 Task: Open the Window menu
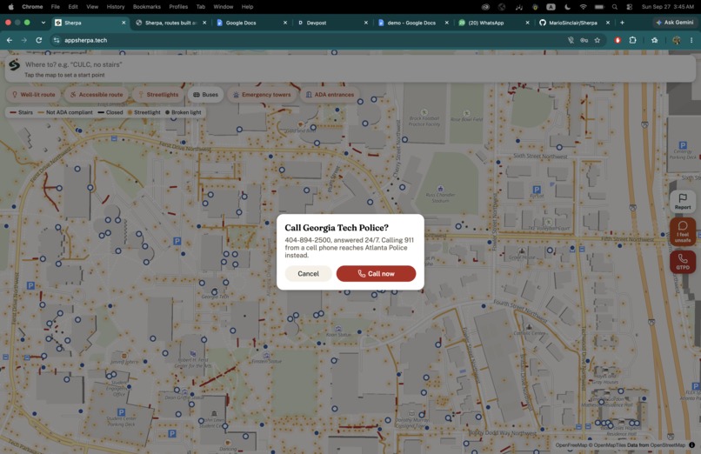click(x=224, y=7)
